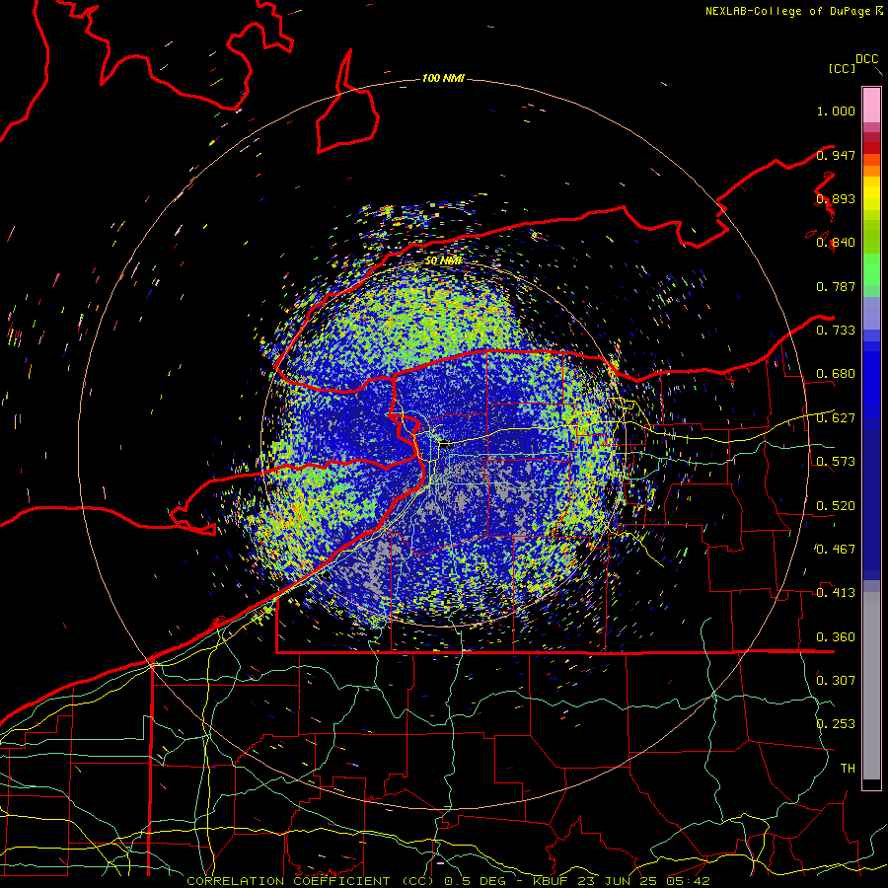Click the "100 NMI" range ring label

(443, 78)
